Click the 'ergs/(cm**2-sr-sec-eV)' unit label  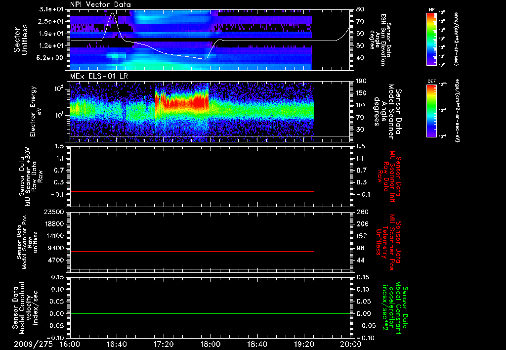click(457, 110)
